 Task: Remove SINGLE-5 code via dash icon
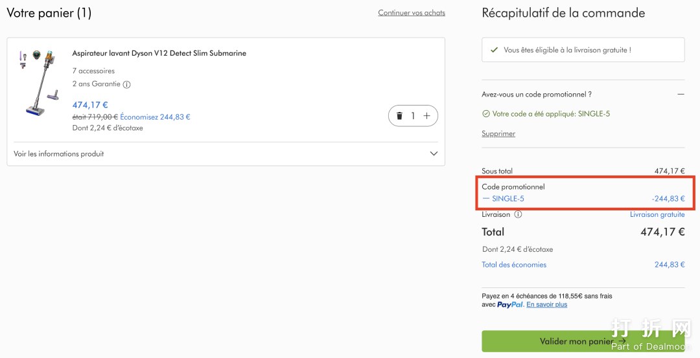point(486,199)
